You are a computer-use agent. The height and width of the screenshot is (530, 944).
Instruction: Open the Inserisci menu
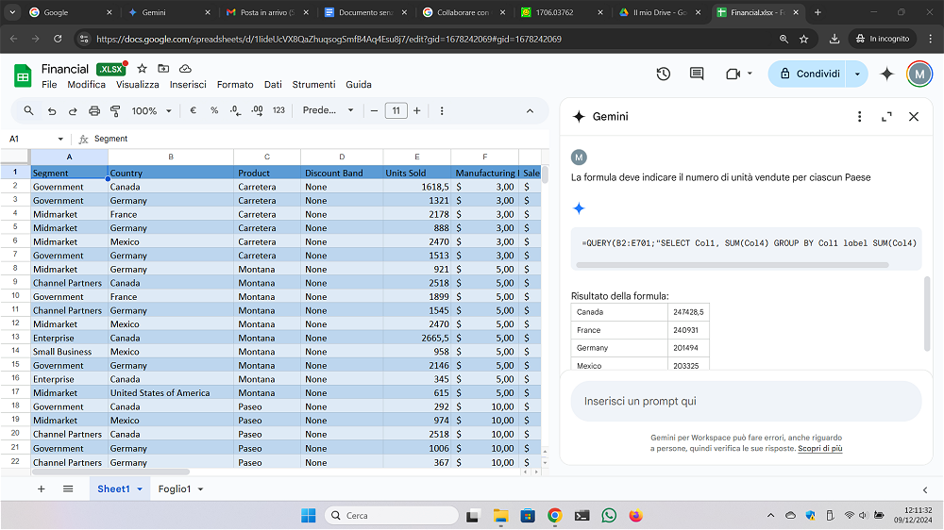click(x=188, y=85)
